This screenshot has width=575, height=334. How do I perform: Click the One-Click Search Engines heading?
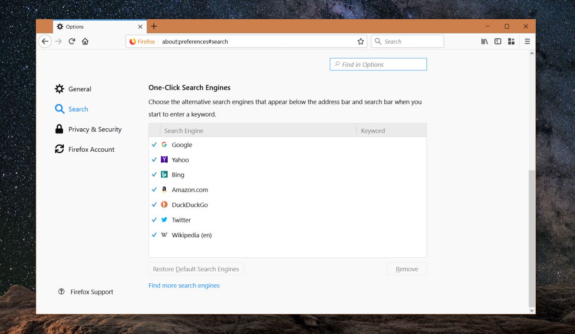click(189, 88)
